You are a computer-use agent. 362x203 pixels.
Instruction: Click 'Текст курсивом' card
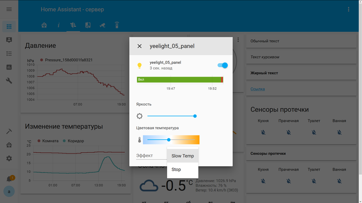[301, 57]
